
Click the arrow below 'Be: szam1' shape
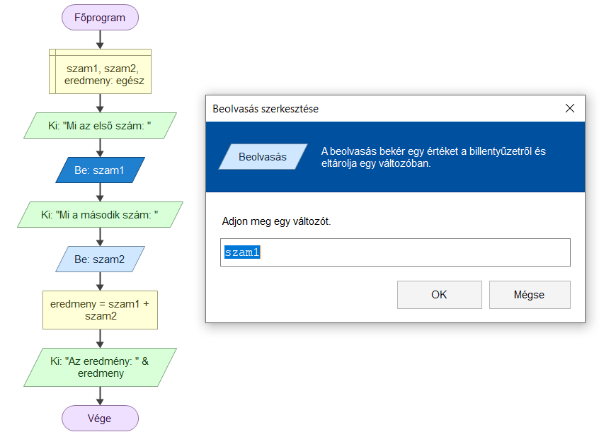[x=100, y=192]
